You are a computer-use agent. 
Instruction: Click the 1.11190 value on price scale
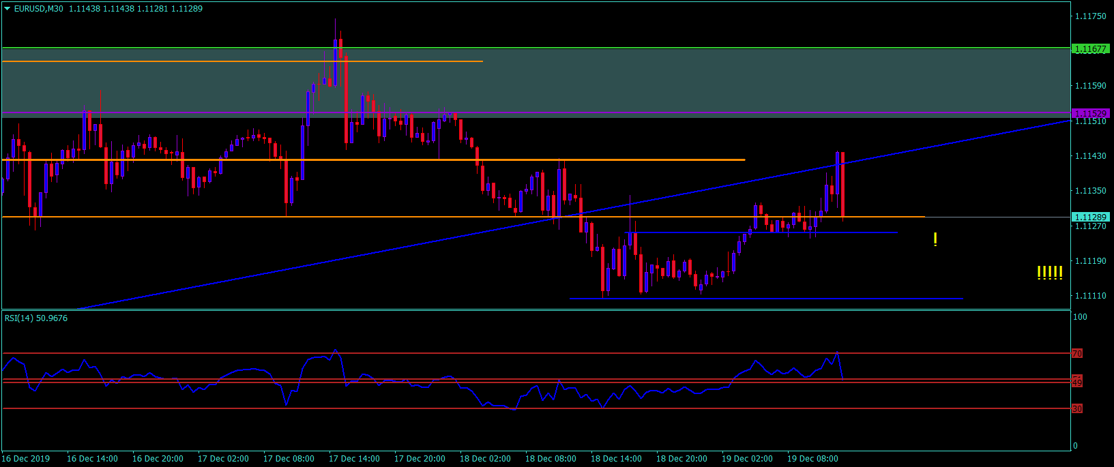1090,261
